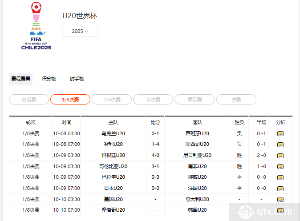This screenshot has width=300, height=221.
Task: Select the 1/8决赛 stage filter
Action: 70,100
